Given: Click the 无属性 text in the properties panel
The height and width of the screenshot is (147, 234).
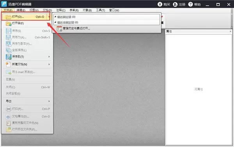Looking at the screenshot, I should [x=199, y=89].
